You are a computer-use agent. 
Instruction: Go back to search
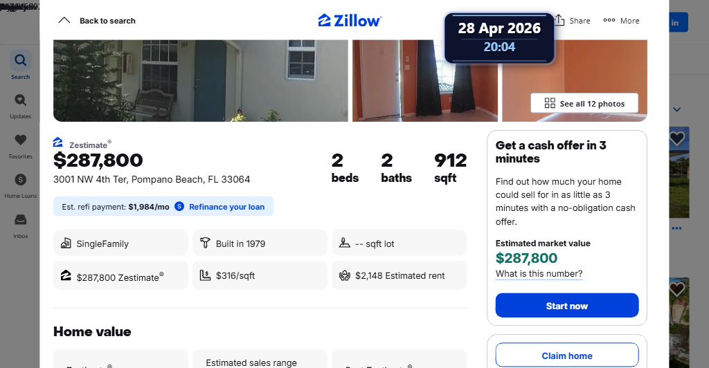[97, 21]
